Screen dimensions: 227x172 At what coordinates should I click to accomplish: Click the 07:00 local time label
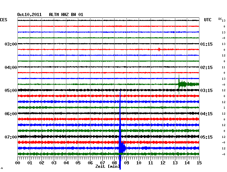pos(11,137)
